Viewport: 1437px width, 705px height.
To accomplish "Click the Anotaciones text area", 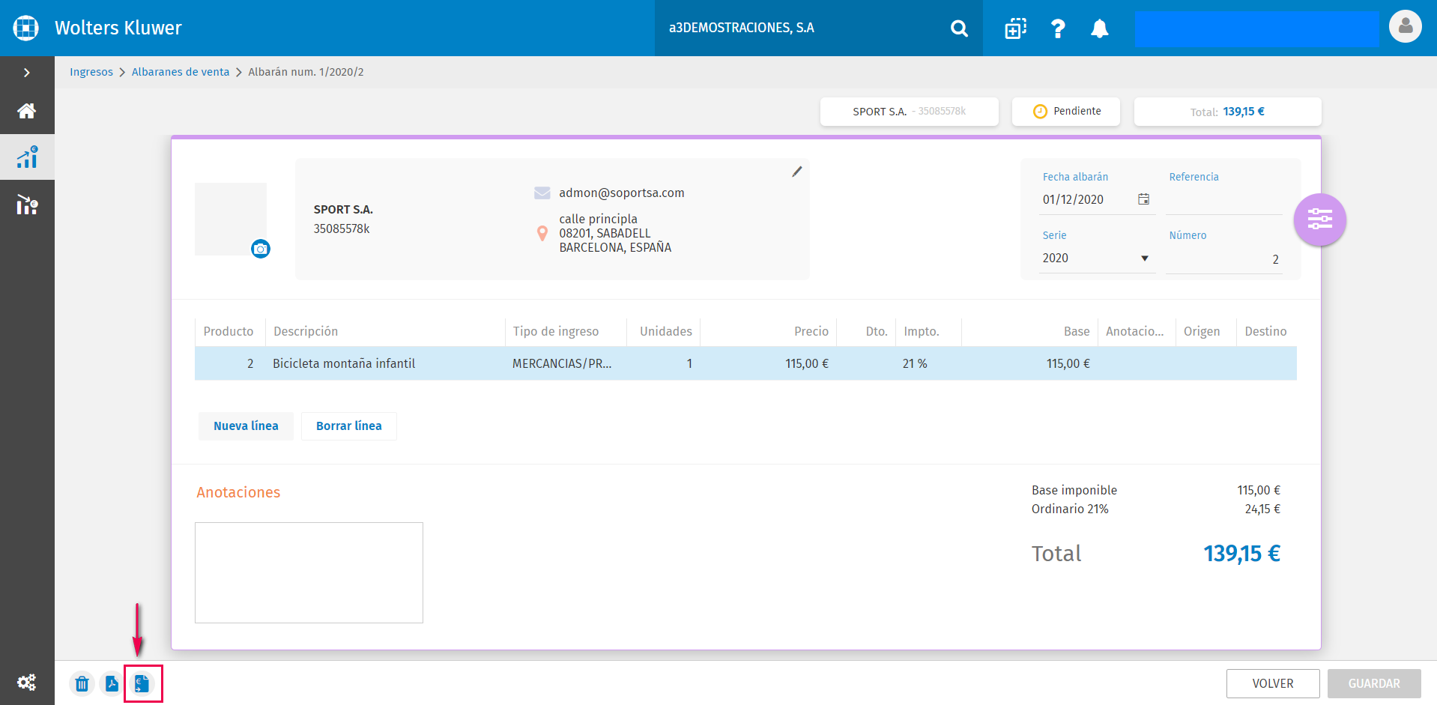I will tap(309, 572).
